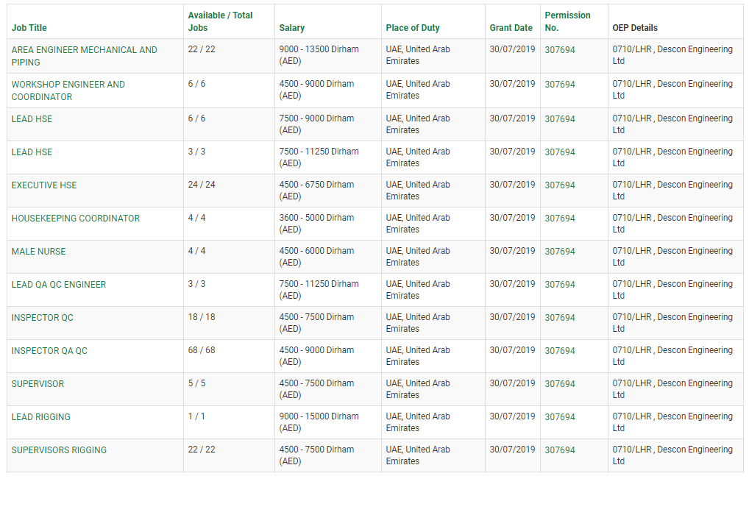The width and height of the screenshot is (749, 529).
Task: Click the Salary column header
Action: click(292, 28)
